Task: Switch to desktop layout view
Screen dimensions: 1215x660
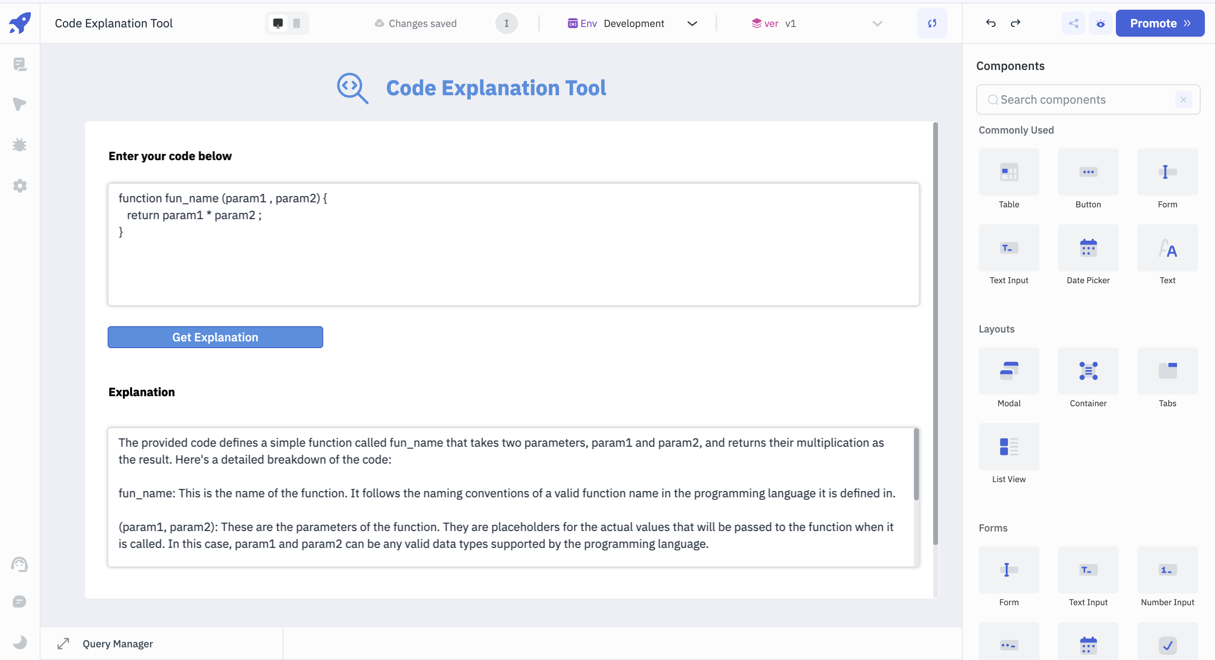Action: pyautogui.click(x=278, y=23)
